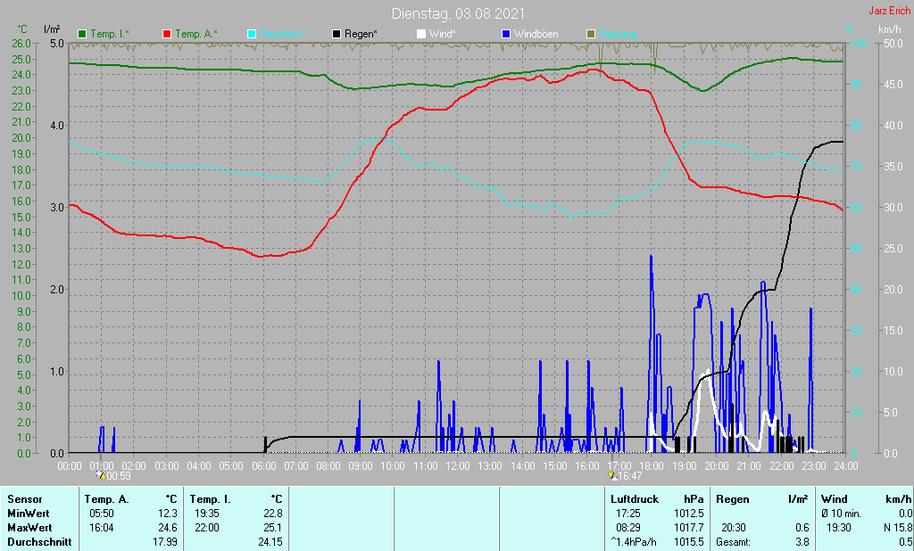Click the white Wind legend square
The width and height of the screenshot is (914, 551).
point(421,34)
